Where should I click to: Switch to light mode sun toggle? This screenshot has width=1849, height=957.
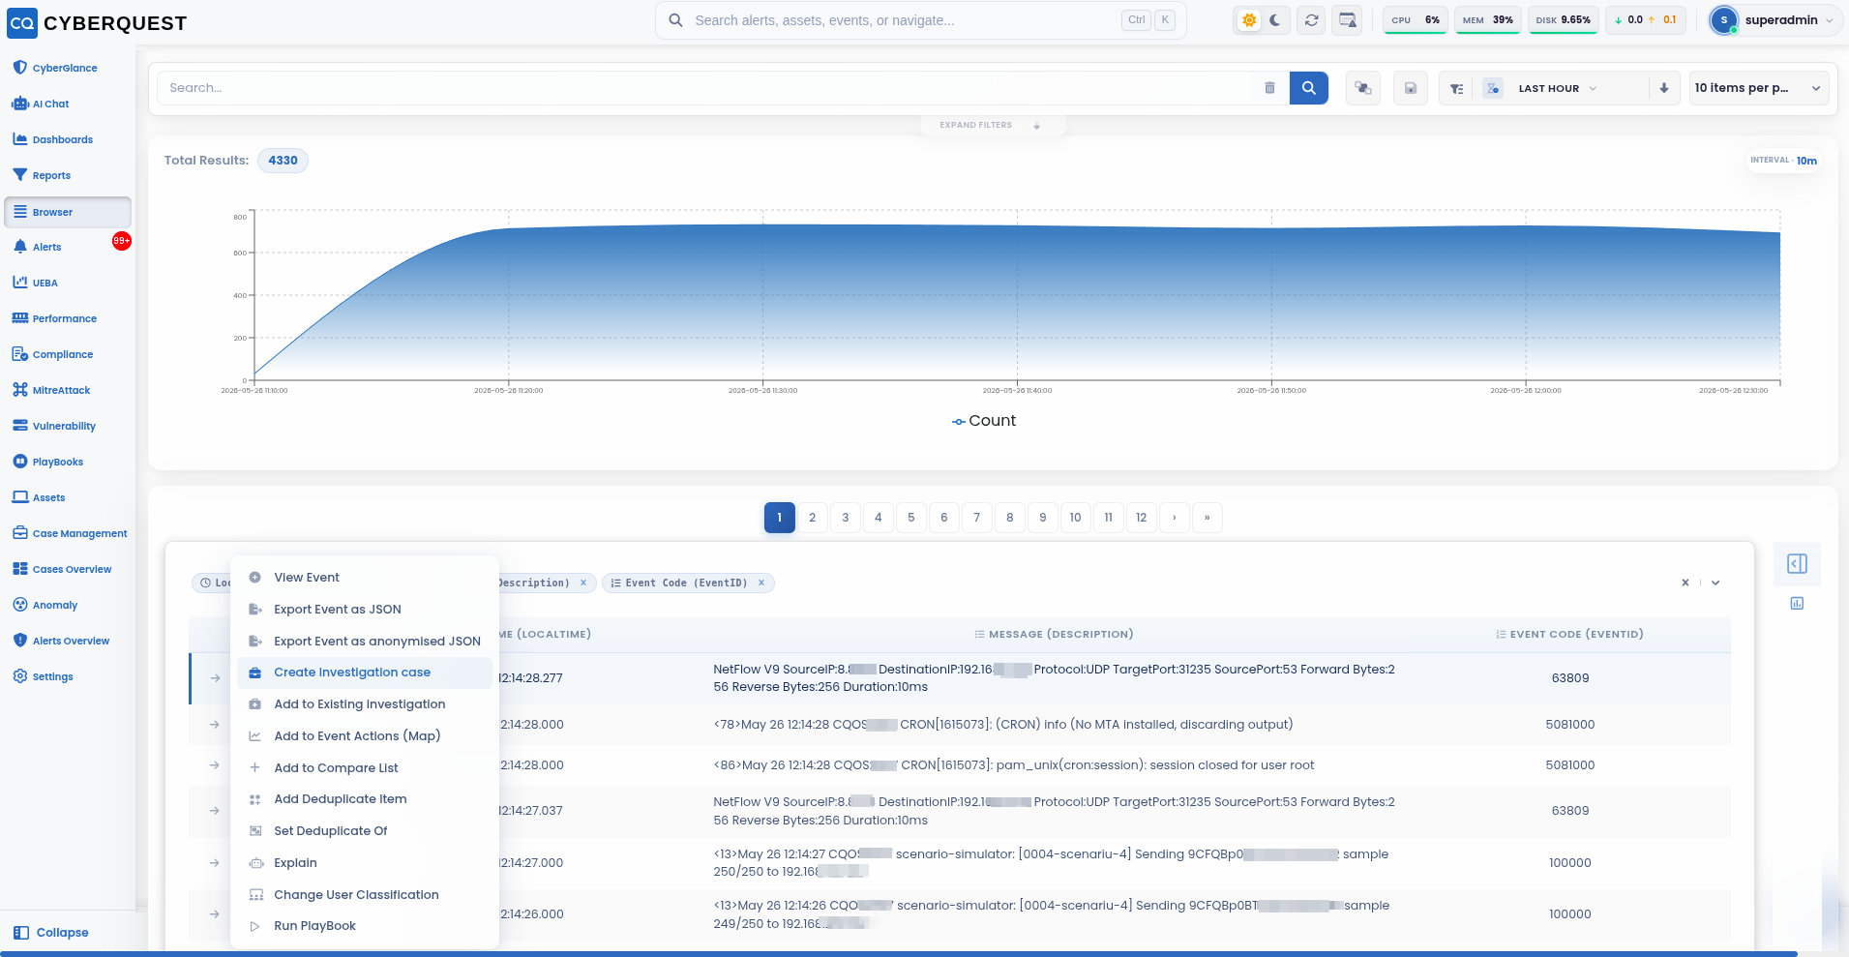tap(1249, 20)
